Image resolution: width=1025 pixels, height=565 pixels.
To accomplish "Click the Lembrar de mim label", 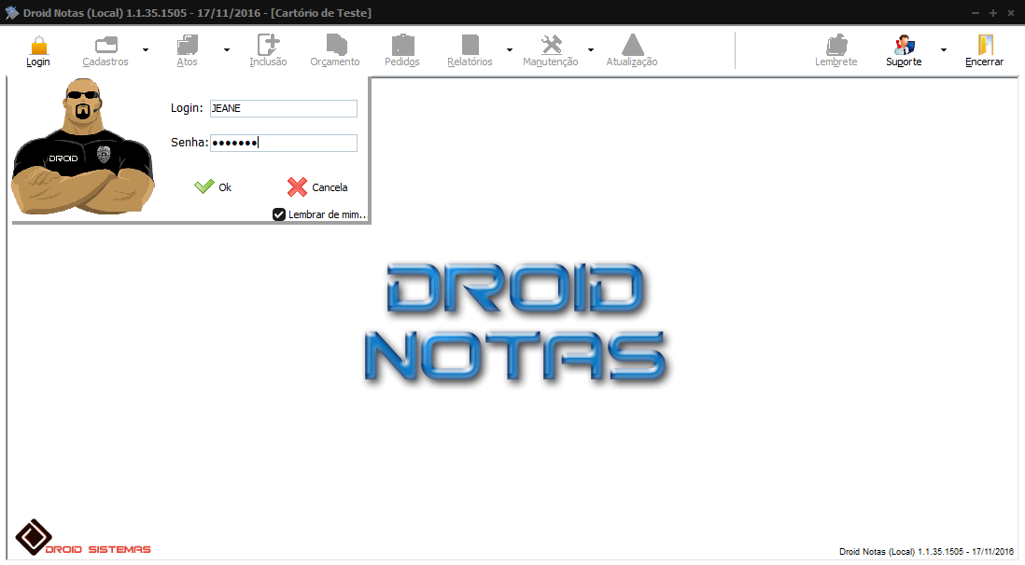I will (327, 214).
